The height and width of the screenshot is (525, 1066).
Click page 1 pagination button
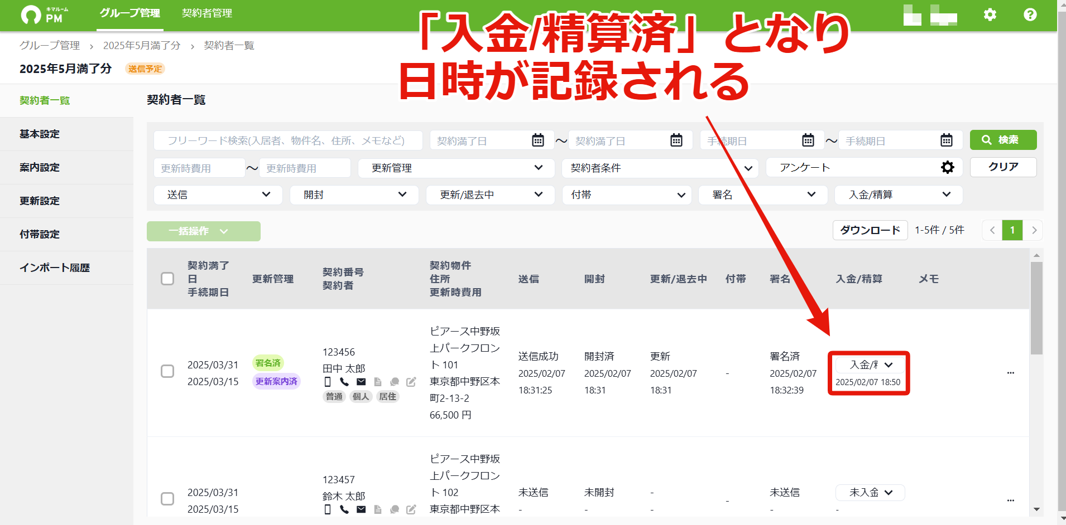1012,230
